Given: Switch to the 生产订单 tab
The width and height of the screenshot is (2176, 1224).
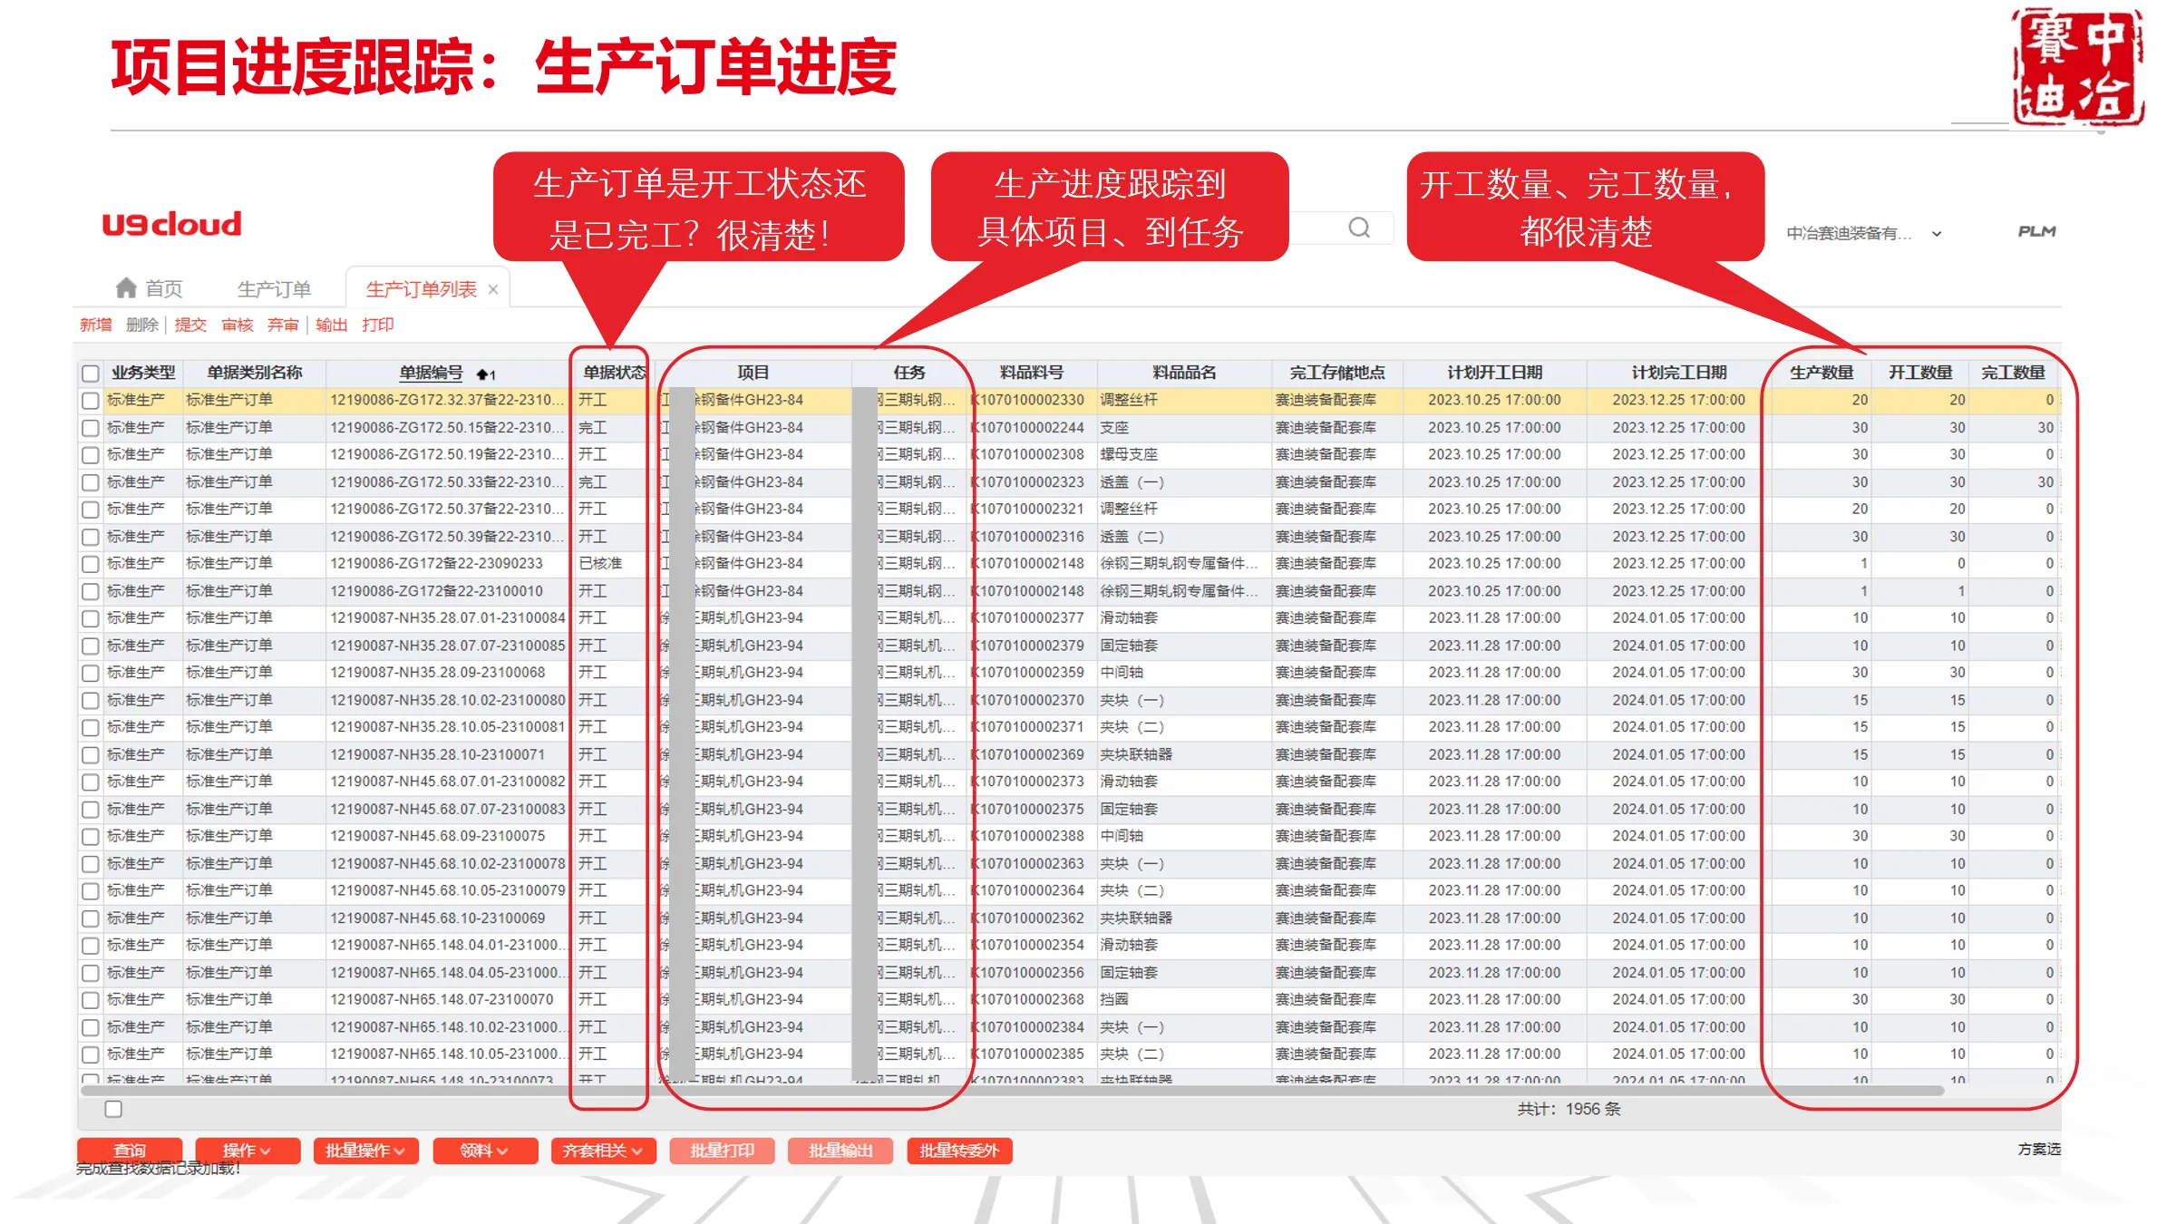Looking at the screenshot, I should [274, 289].
